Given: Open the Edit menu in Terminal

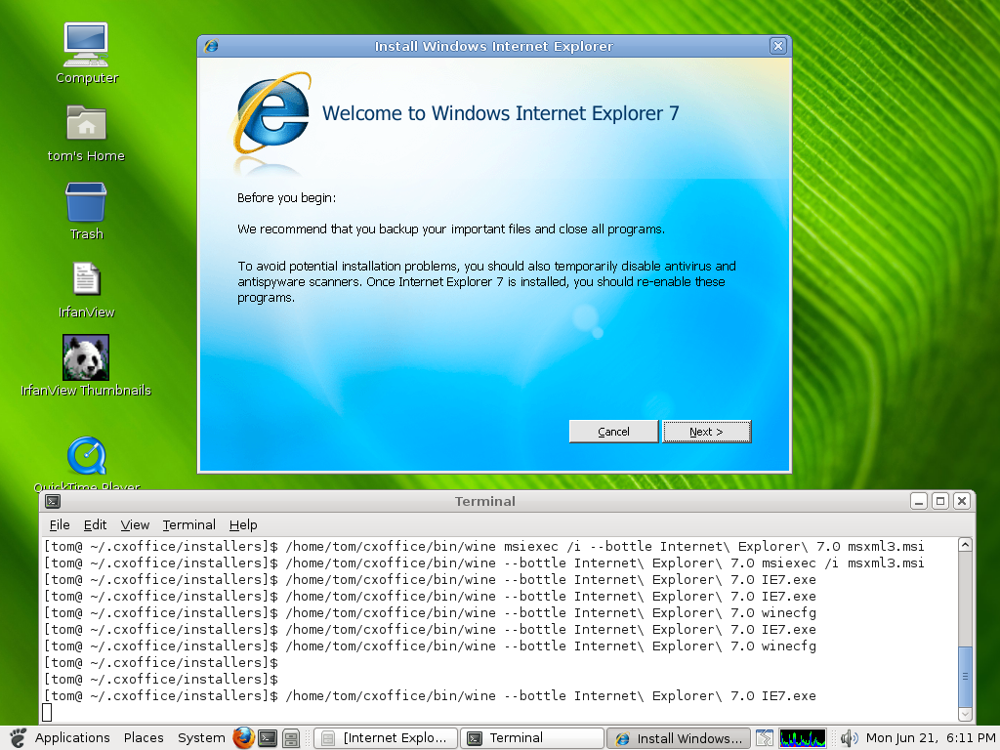Looking at the screenshot, I should click(95, 524).
